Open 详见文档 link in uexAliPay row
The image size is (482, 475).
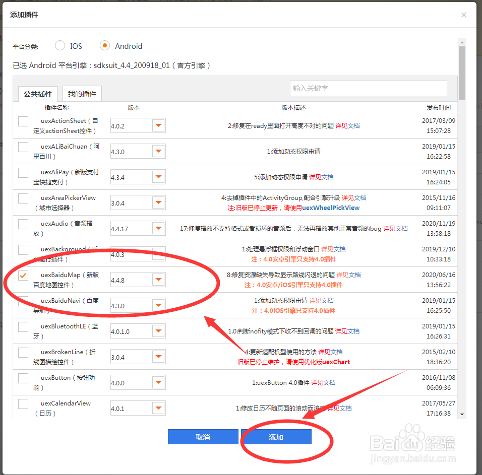tap(321, 177)
